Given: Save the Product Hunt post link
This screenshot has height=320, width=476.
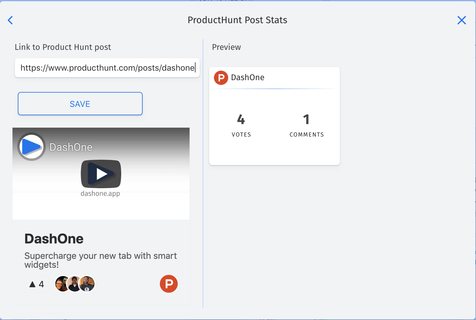Looking at the screenshot, I should point(80,104).
